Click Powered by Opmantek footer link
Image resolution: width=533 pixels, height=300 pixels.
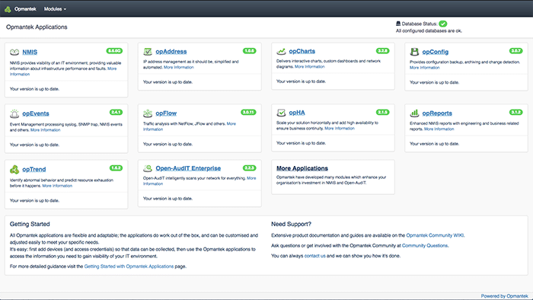(x=504, y=296)
